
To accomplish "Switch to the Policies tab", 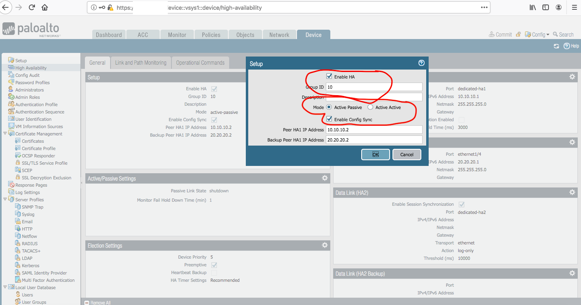I will click(211, 35).
